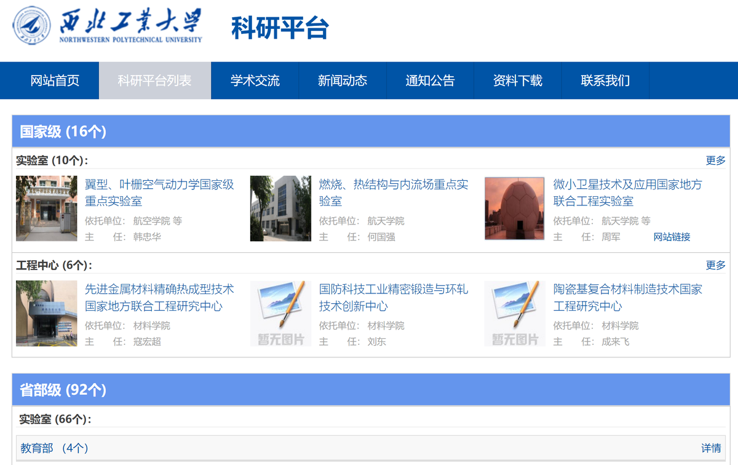The height and width of the screenshot is (465, 738).
Task: Open the 学术交流 menu item
Action: click(255, 81)
